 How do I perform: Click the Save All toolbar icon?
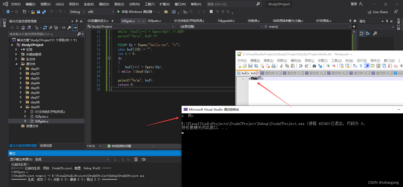(x=44, y=12)
